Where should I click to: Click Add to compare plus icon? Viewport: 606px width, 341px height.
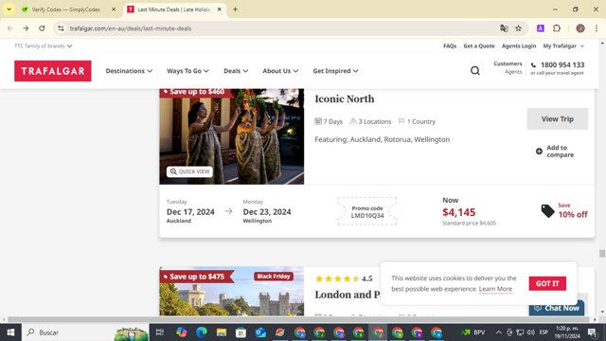pos(539,152)
